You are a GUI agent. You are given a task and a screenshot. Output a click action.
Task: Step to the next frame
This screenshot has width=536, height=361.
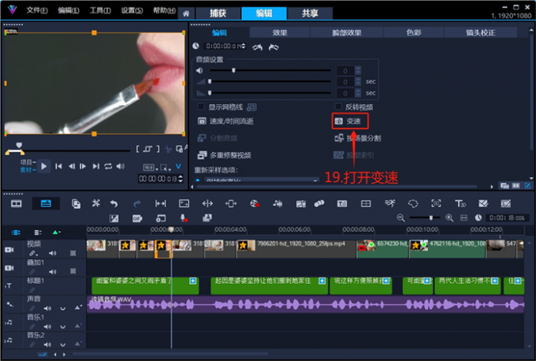coord(83,166)
